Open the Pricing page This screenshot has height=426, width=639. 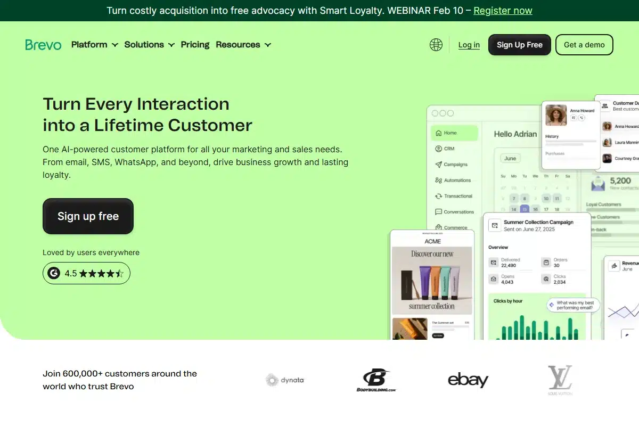click(195, 45)
